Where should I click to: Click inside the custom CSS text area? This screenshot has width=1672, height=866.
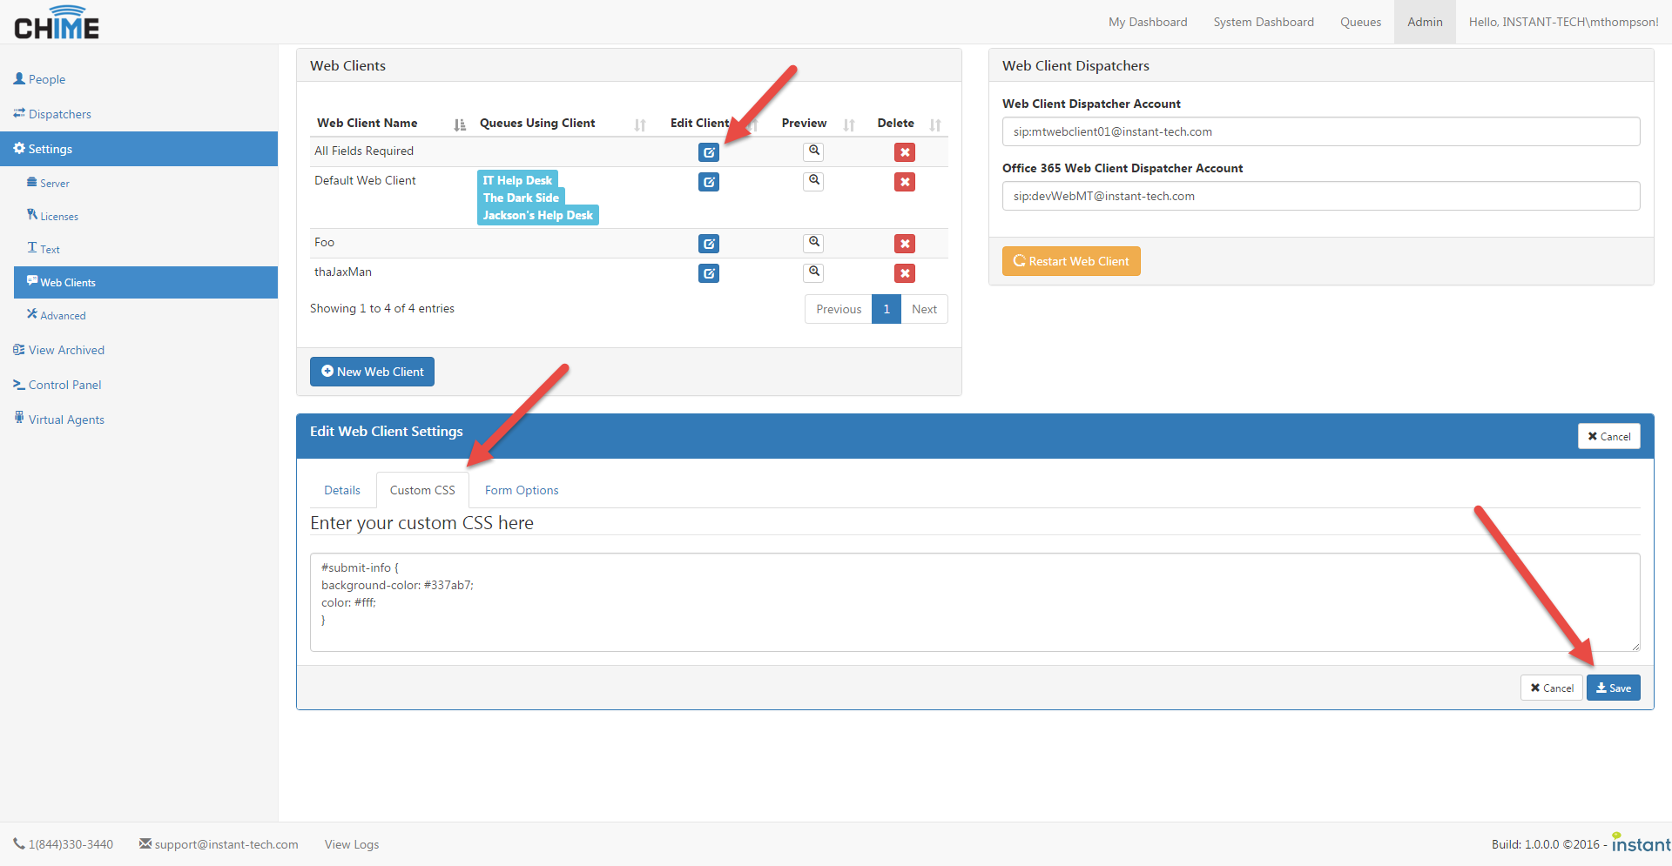(x=974, y=602)
